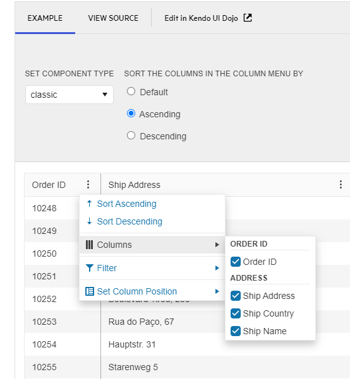The image size is (350, 379).
Task: Click the Sort Descending arrow icon
Action: pyautogui.click(x=89, y=221)
